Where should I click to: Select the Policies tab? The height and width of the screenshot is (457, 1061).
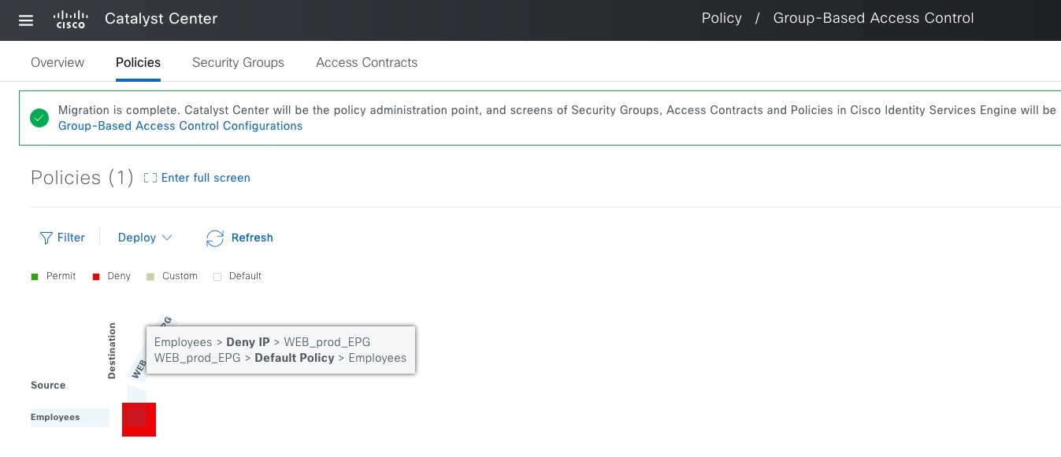pos(138,63)
